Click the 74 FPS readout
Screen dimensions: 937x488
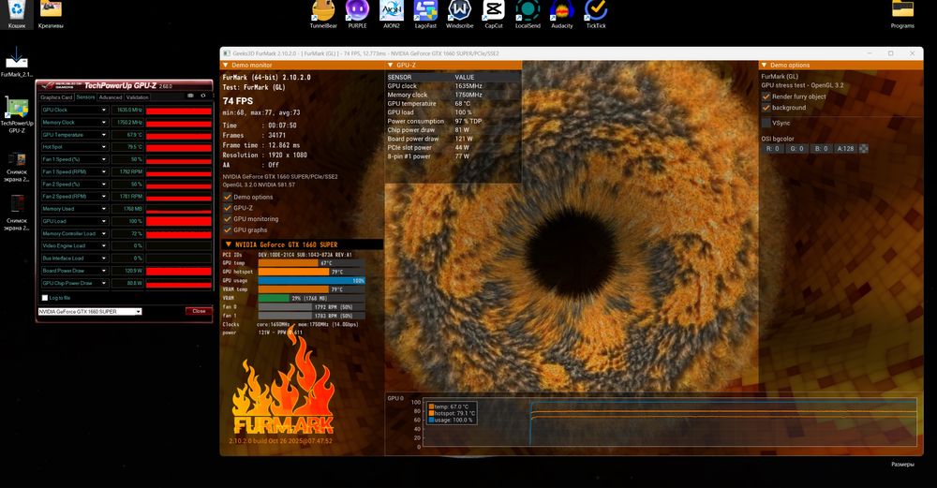click(x=238, y=101)
